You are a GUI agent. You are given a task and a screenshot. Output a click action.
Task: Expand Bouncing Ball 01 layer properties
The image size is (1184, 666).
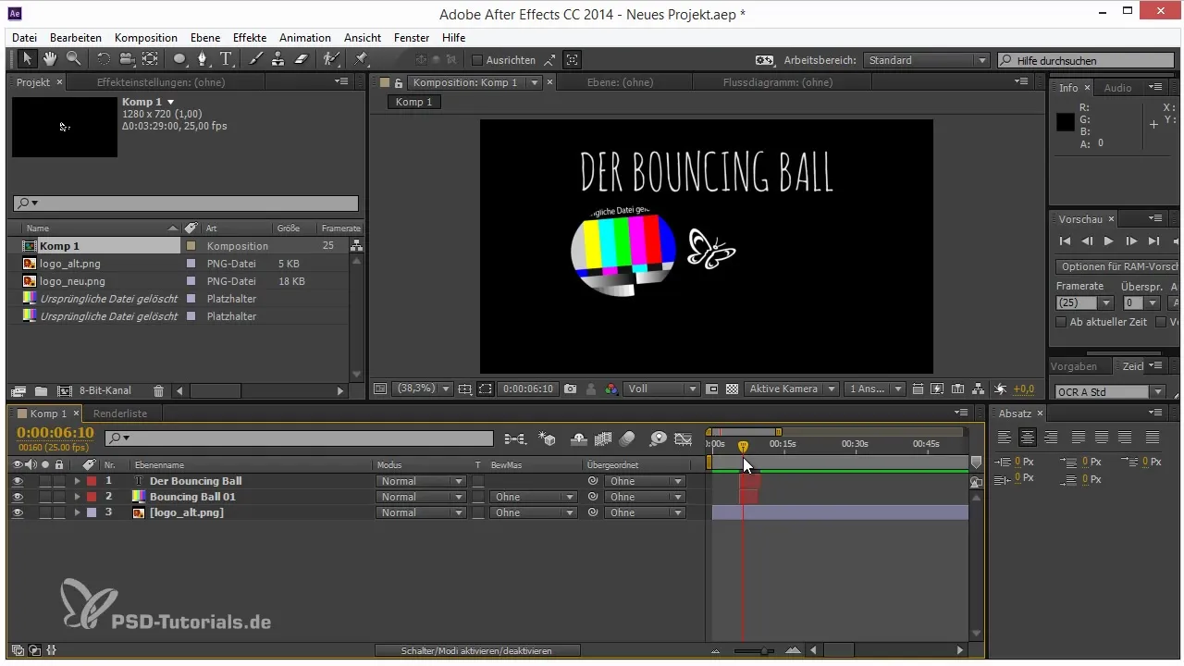coord(78,497)
